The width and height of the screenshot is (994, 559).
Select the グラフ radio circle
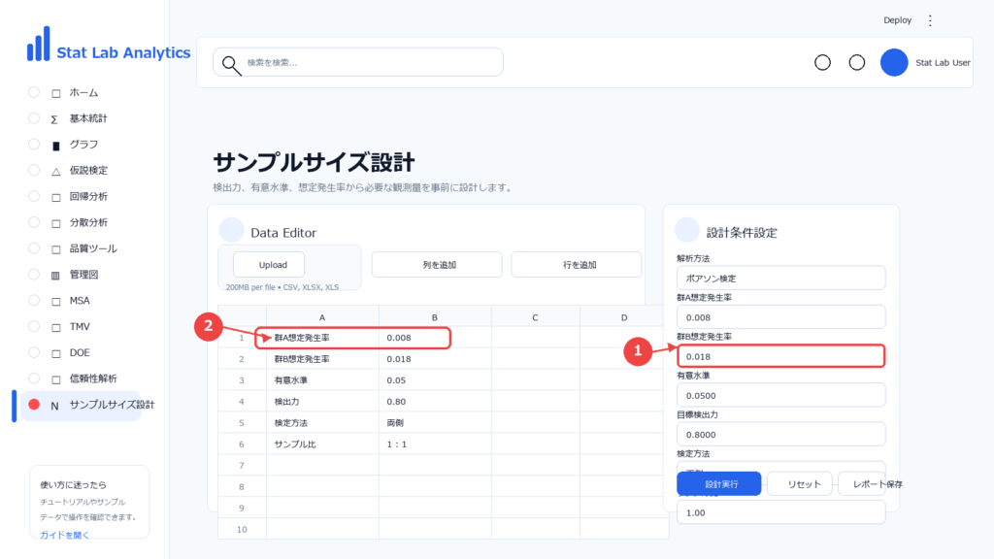34,144
